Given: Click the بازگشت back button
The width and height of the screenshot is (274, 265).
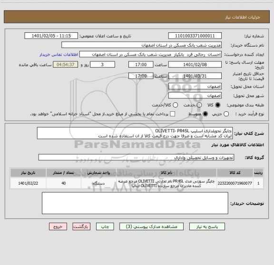Looking at the screenshot, I should pyautogui.click(x=81, y=226).
